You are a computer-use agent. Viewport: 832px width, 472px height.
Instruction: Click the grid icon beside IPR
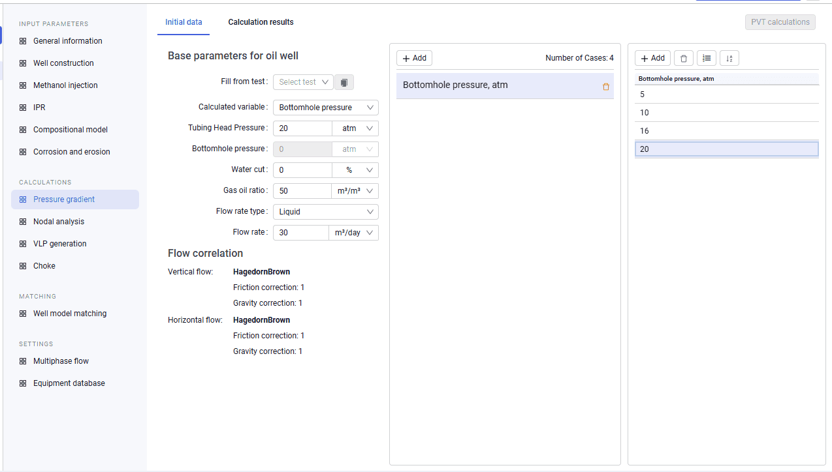(x=23, y=108)
